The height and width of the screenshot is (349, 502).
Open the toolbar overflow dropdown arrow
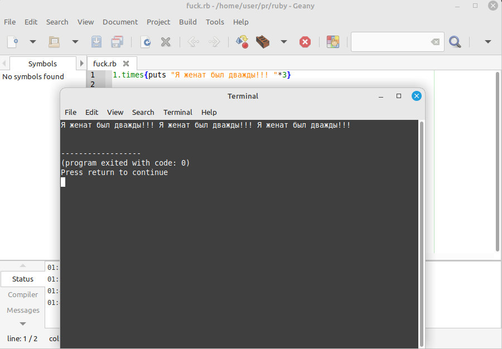488,42
